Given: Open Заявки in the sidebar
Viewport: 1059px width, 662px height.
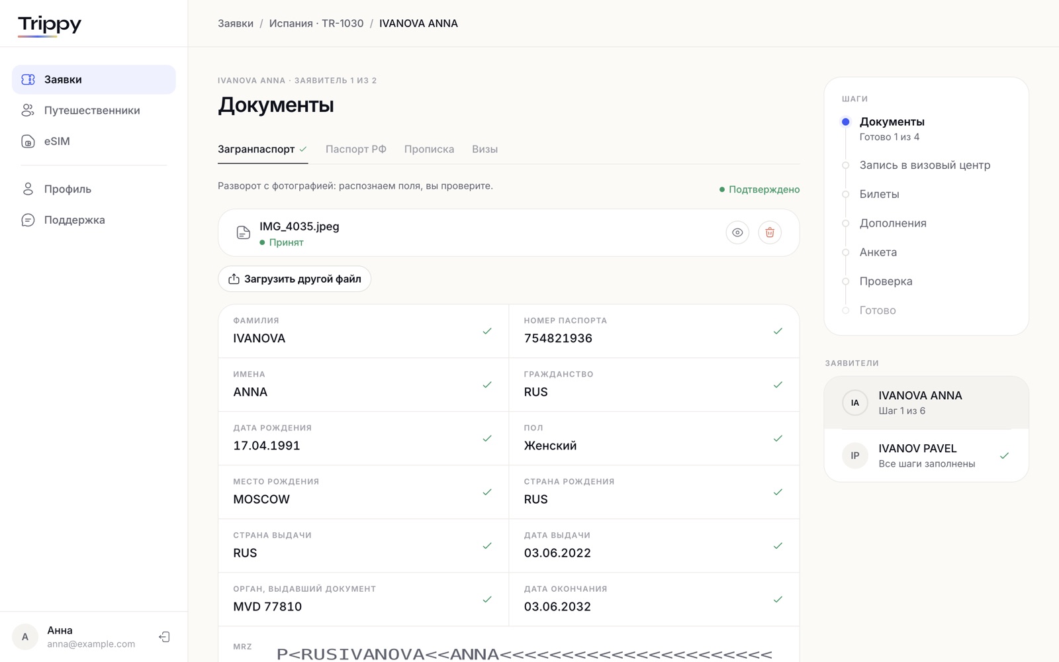Looking at the screenshot, I should pyautogui.click(x=94, y=79).
